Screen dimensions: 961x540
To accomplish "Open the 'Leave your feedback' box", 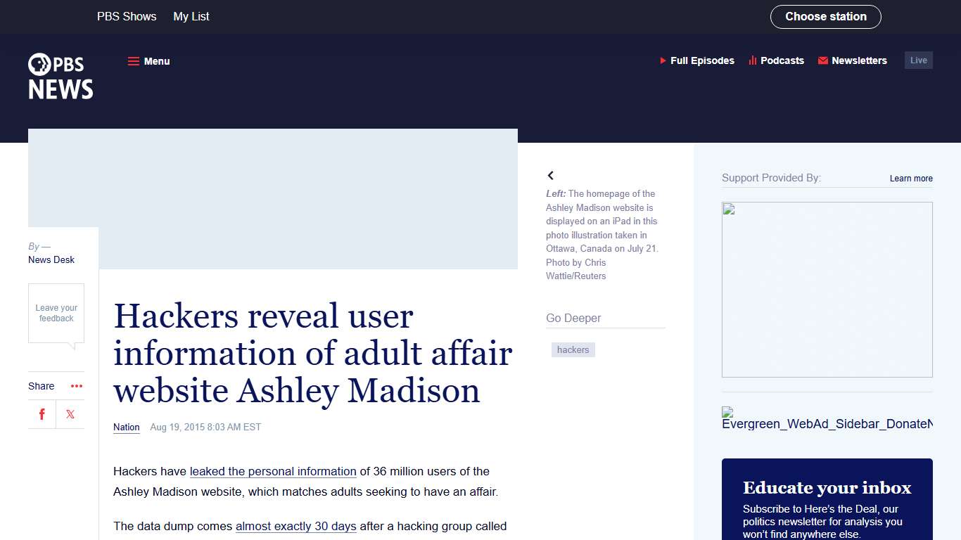I will (56, 313).
